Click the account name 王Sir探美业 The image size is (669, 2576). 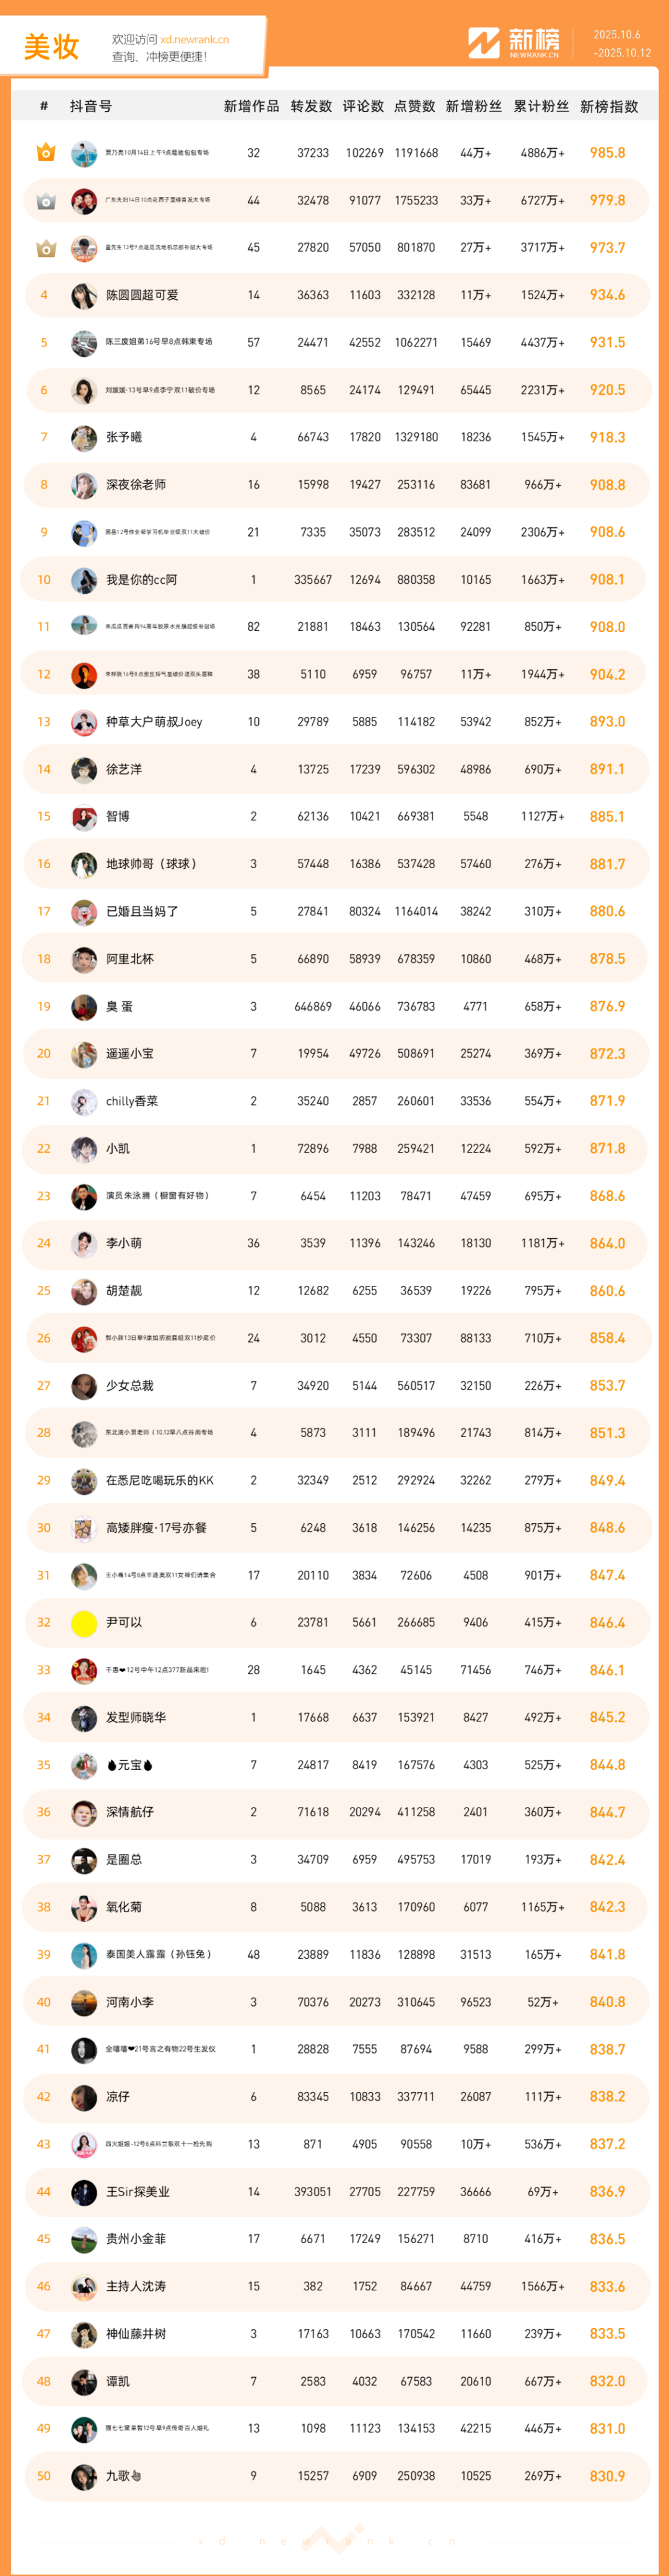(138, 2192)
